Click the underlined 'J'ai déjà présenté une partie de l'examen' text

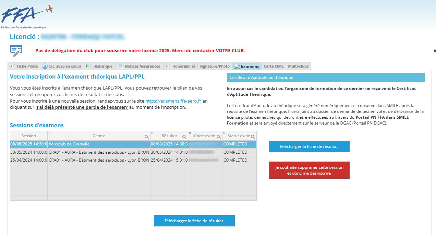[x=82, y=107]
